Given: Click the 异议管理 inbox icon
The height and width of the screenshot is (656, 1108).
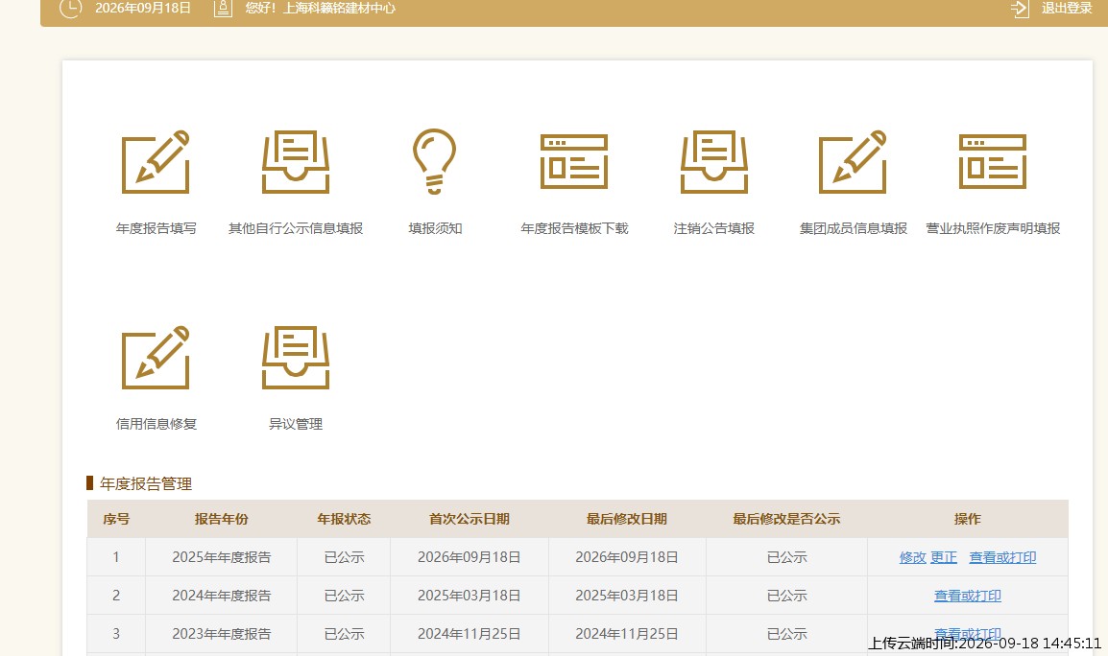Looking at the screenshot, I should coord(296,358).
